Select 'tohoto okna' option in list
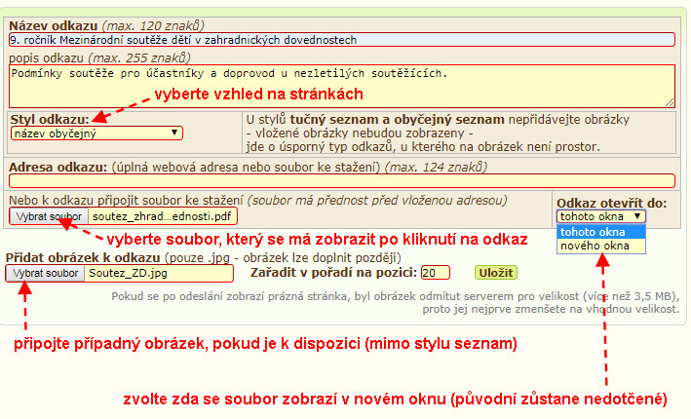This screenshot has width=691, height=419. [593, 232]
